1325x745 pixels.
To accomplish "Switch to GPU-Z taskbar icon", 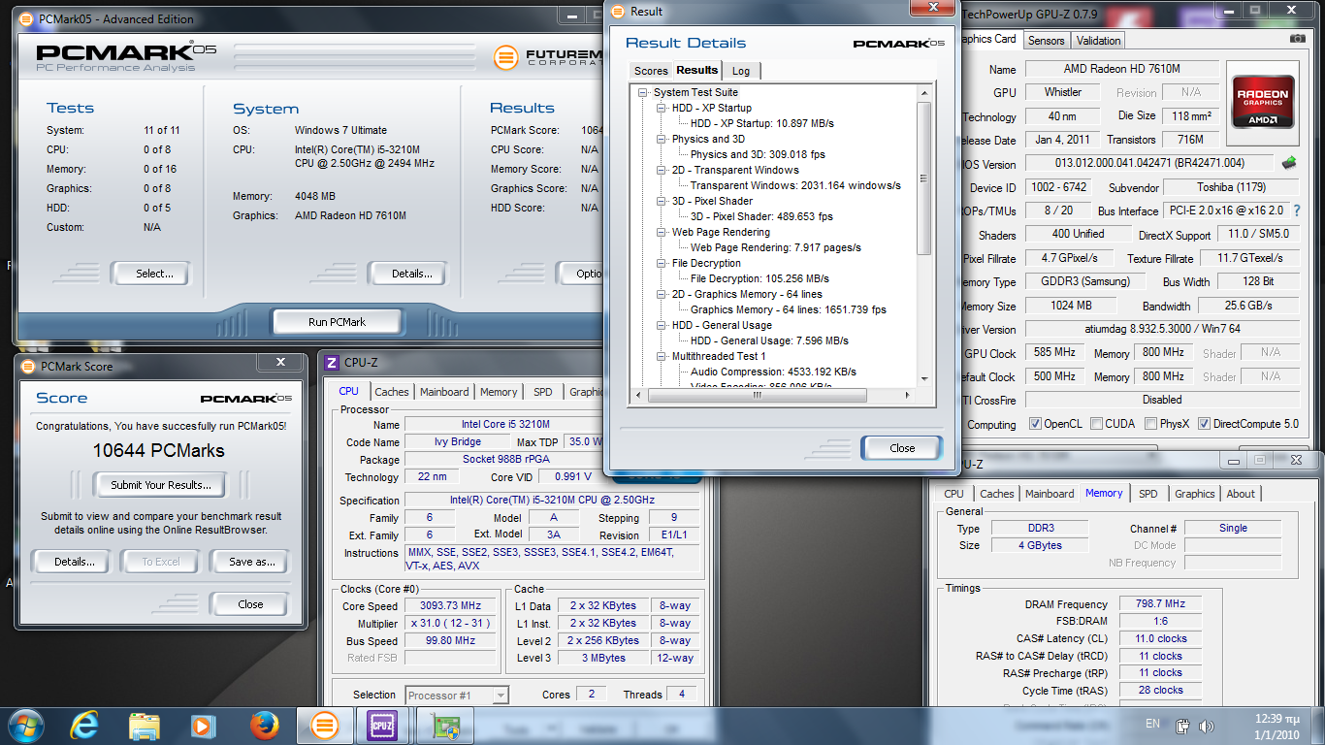I will click(x=445, y=725).
